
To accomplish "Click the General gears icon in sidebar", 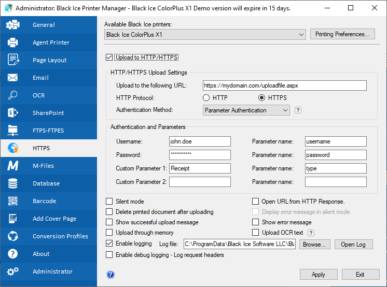I will (13, 25).
